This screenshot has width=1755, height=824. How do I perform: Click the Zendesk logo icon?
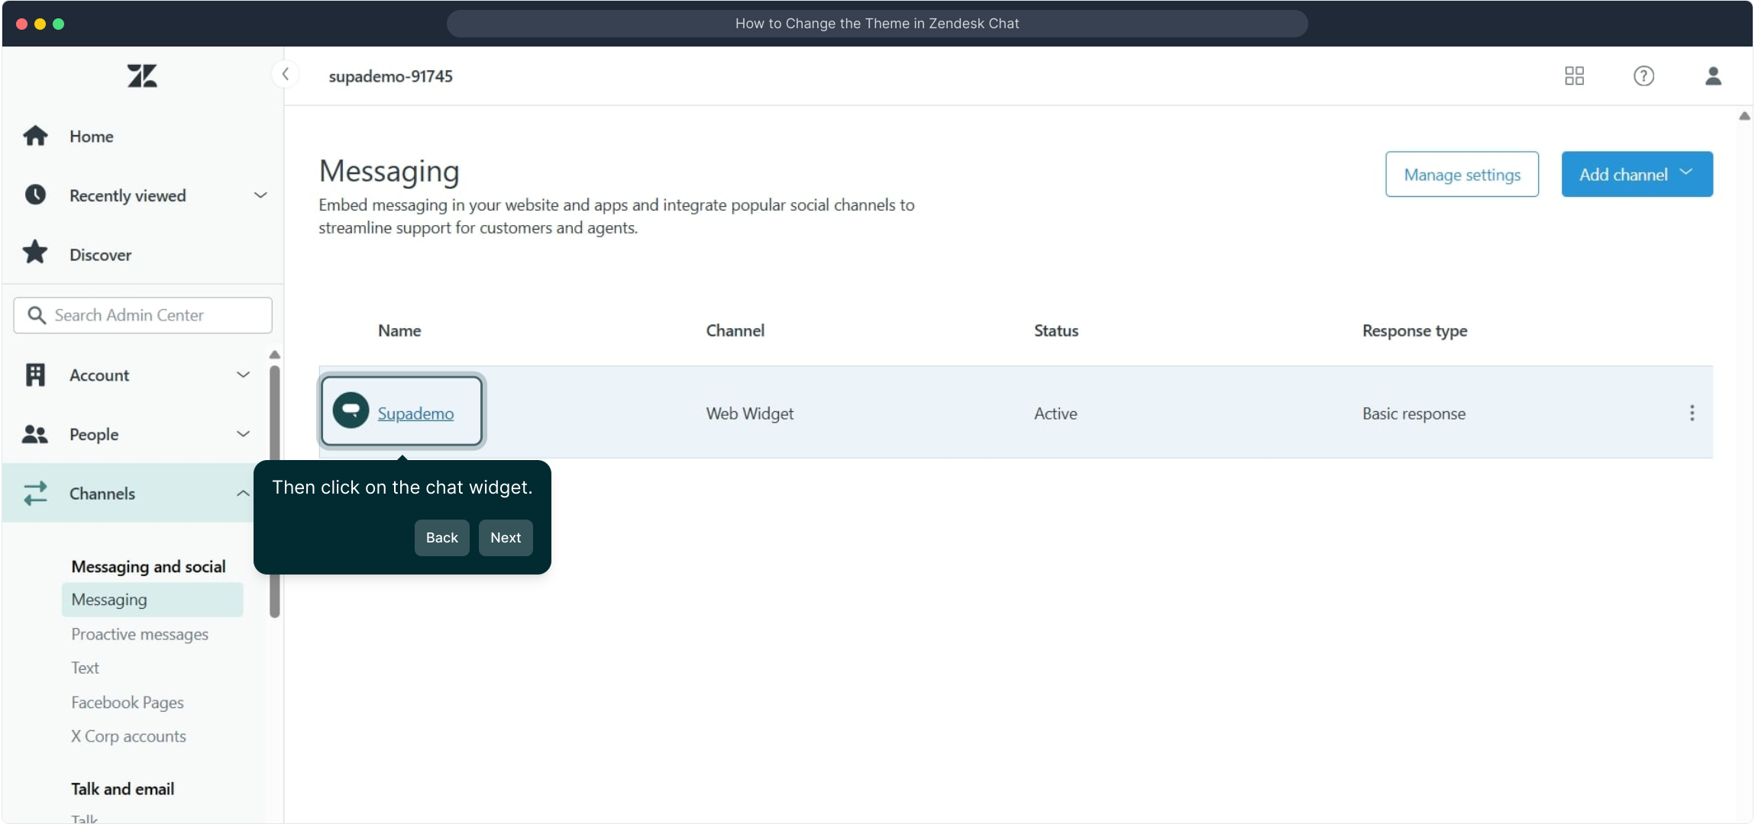point(142,76)
